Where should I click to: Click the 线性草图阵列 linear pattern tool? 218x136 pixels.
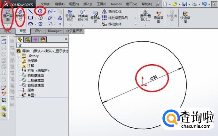(x=115, y=18)
